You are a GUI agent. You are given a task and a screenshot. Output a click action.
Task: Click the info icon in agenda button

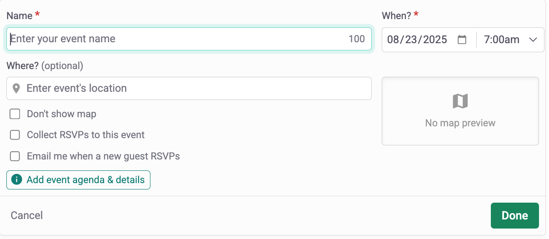coord(16,180)
